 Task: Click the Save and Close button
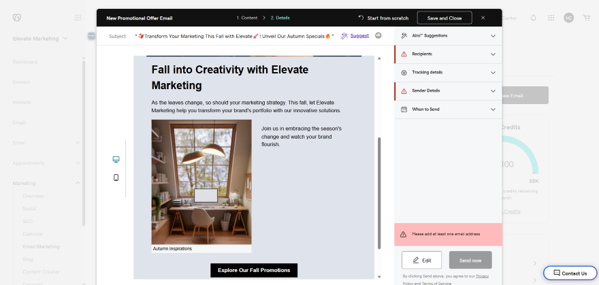[444, 18]
